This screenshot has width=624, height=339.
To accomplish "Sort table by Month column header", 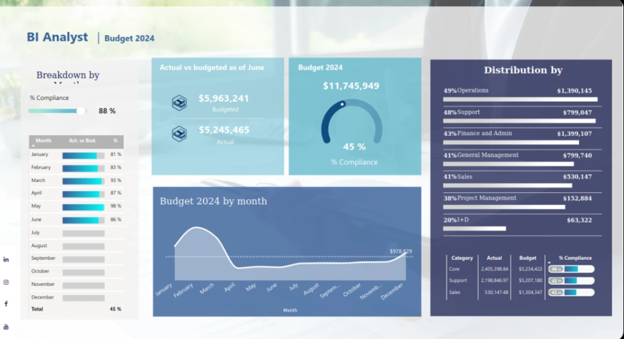I will pyautogui.click(x=43, y=141).
